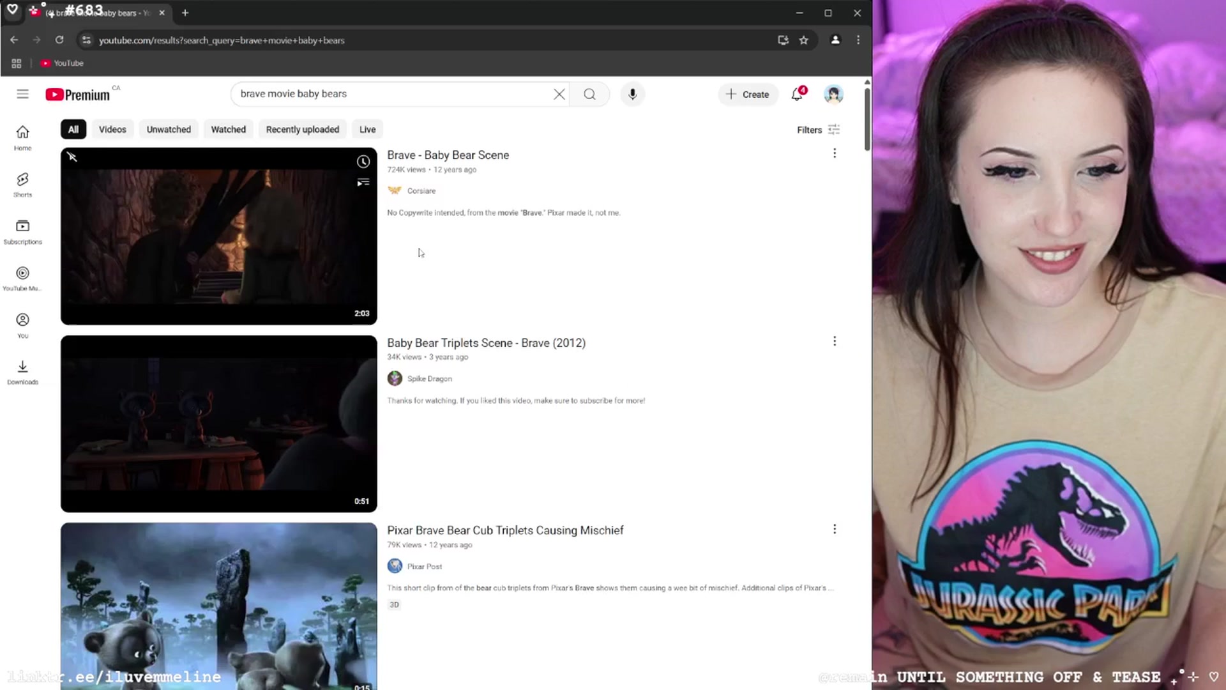Clear the search box with X
Image resolution: width=1226 pixels, height=690 pixels.
(559, 95)
